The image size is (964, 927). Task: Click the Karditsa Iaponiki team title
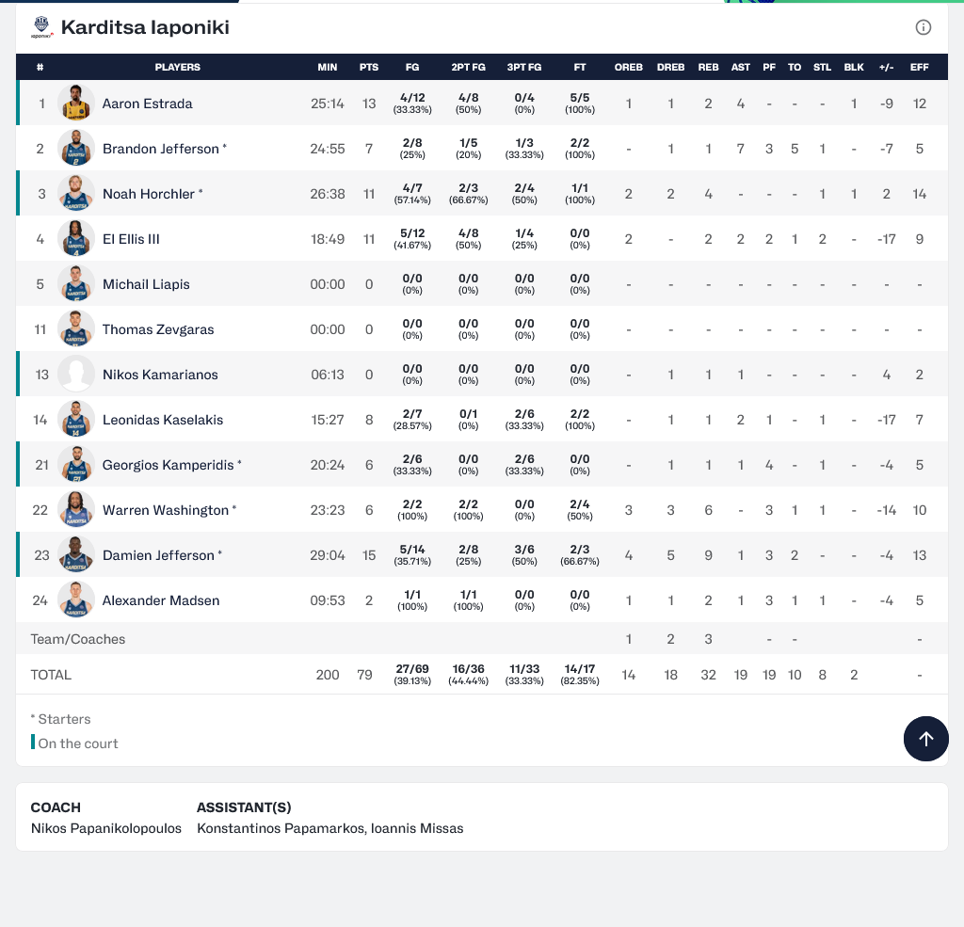click(x=145, y=27)
